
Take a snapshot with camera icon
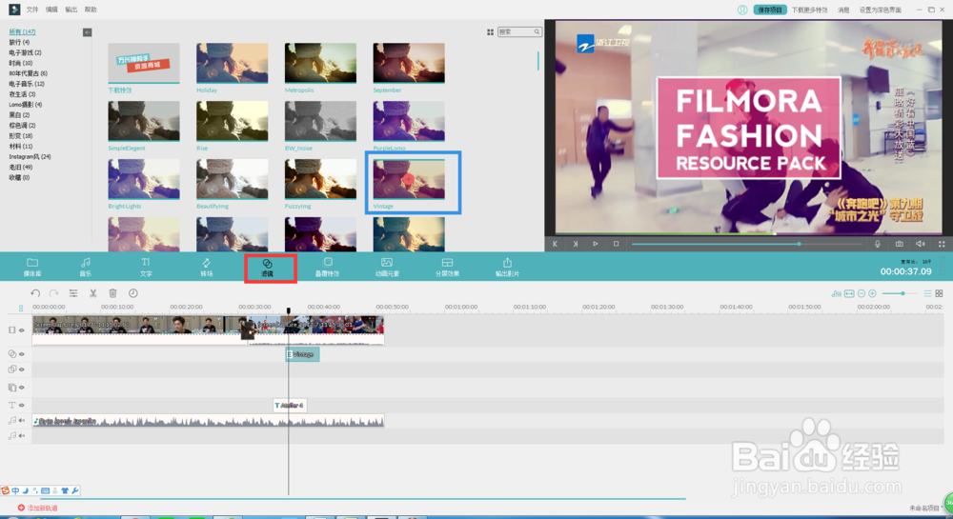pos(899,244)
